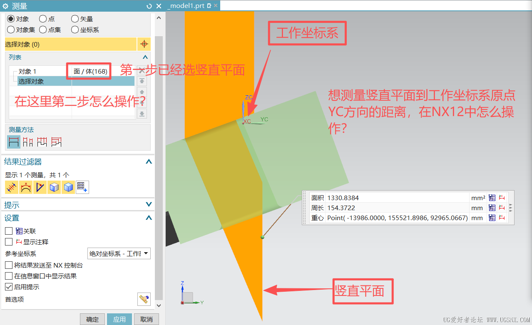Open measurement preferences with the ruler icon
The width and height of the screenshot is (532, 325).
[144, 299]
